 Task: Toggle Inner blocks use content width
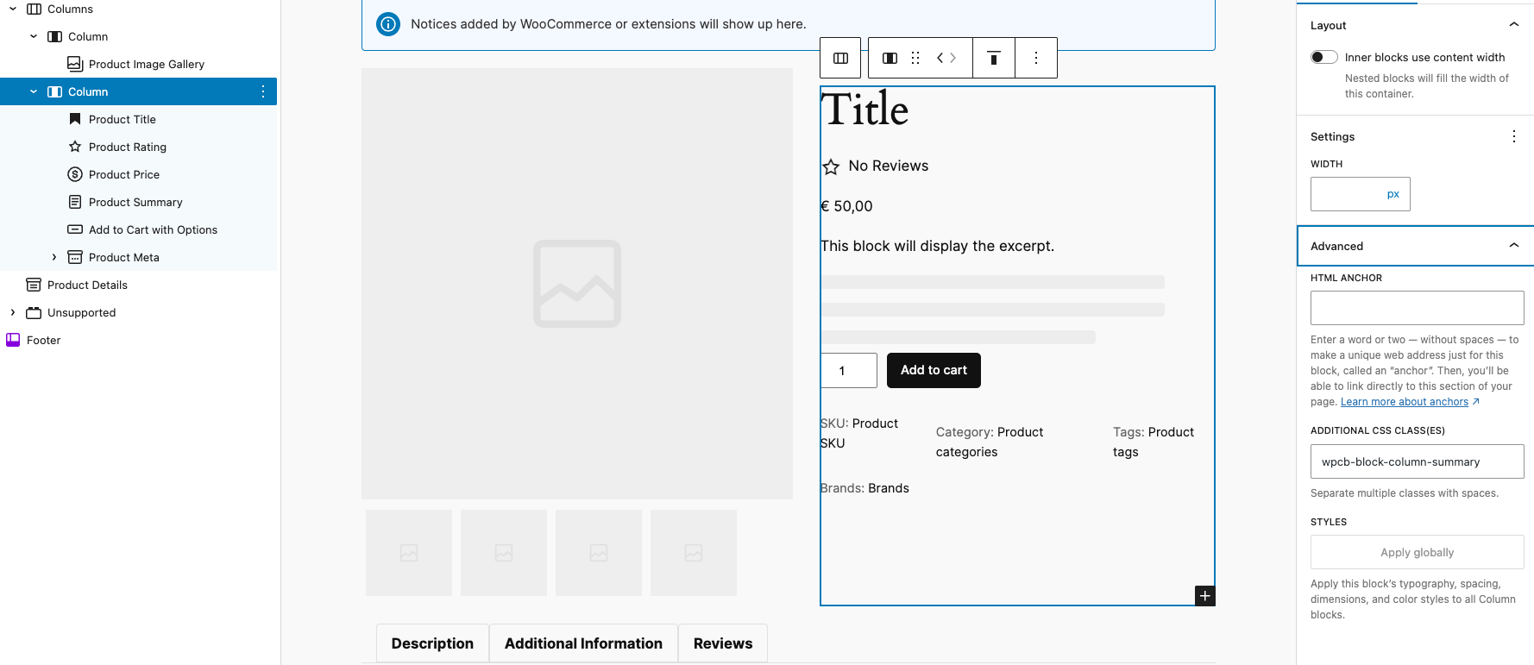[1323, 57]
